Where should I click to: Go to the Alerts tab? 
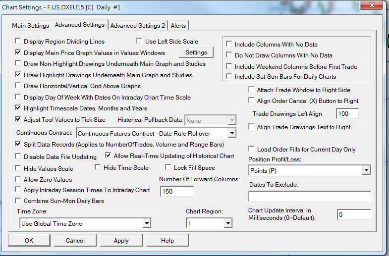click(178, 26)
